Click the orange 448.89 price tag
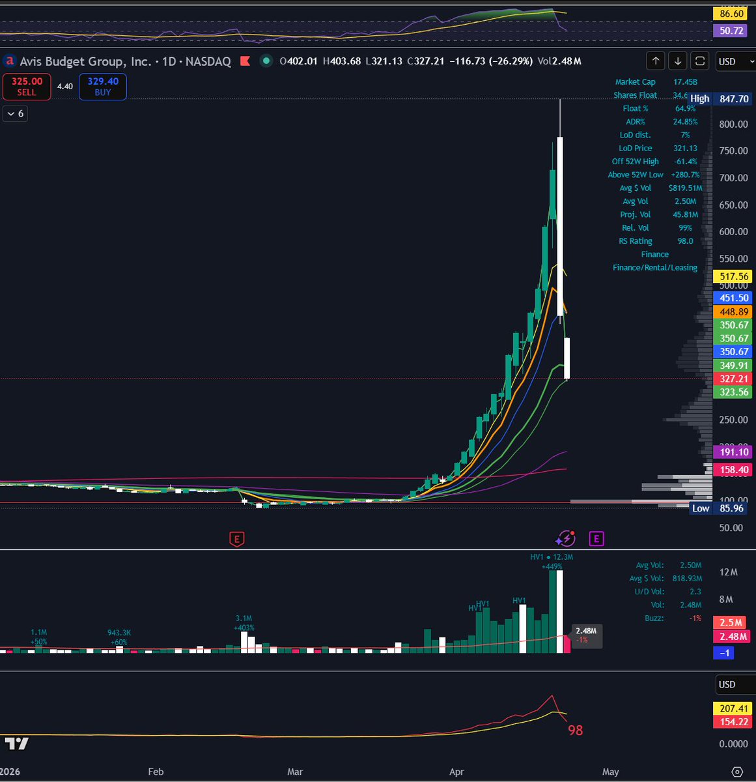 734,312
